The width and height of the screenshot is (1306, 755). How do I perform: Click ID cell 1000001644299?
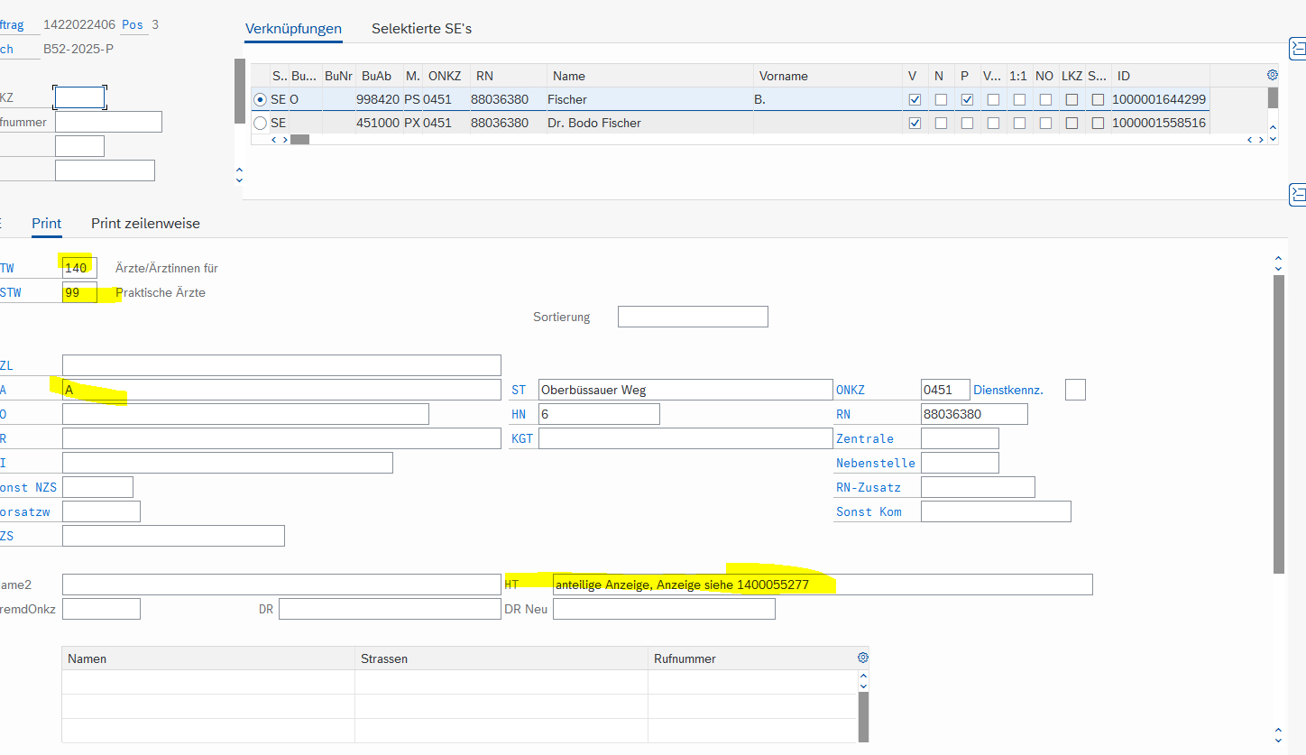pyautogui.click(x=1159, y=99)
